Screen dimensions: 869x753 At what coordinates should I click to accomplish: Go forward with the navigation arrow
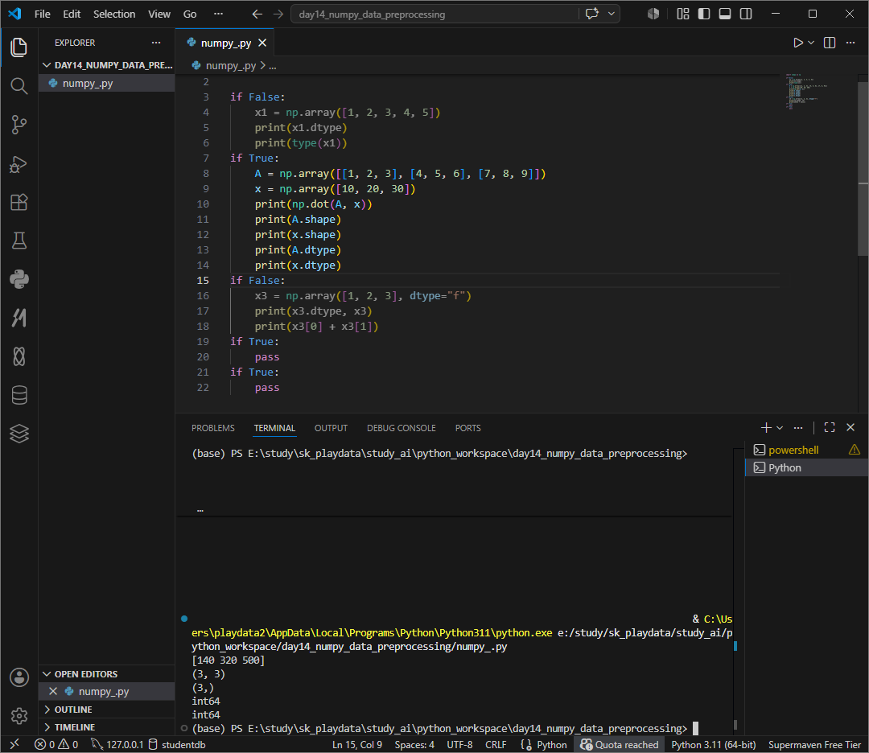278,14
